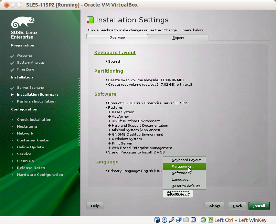Click the Time Zone checkmark icon

click(12, 70)
